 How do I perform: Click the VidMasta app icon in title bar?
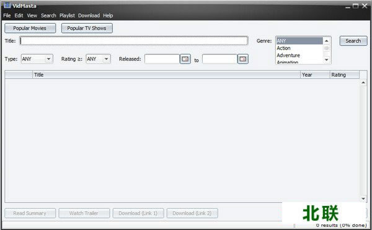[x=7, y=5]
